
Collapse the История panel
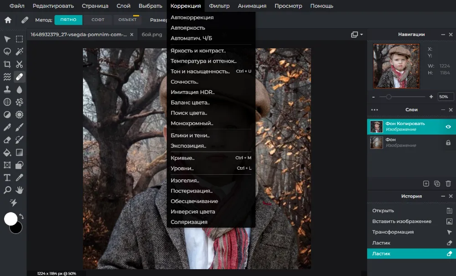click(443, 196)
